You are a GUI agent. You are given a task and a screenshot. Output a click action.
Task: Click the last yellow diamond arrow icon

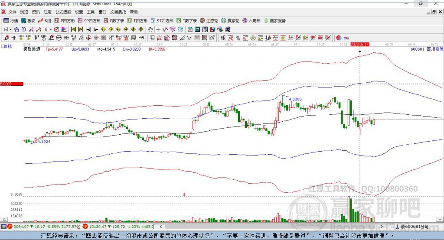(141, 29)
